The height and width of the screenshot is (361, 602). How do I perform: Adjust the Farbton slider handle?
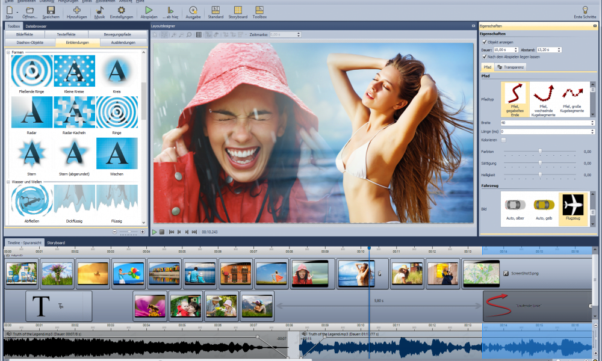coord(540,152)
